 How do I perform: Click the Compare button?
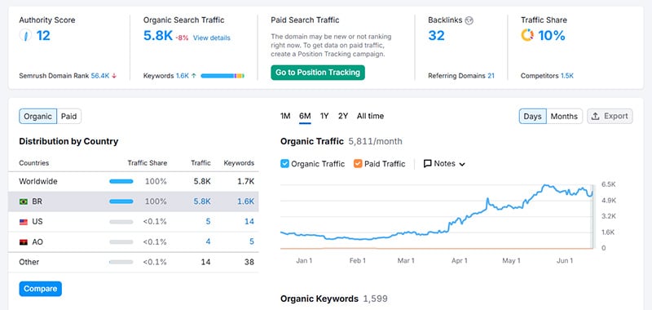point(40,289)
